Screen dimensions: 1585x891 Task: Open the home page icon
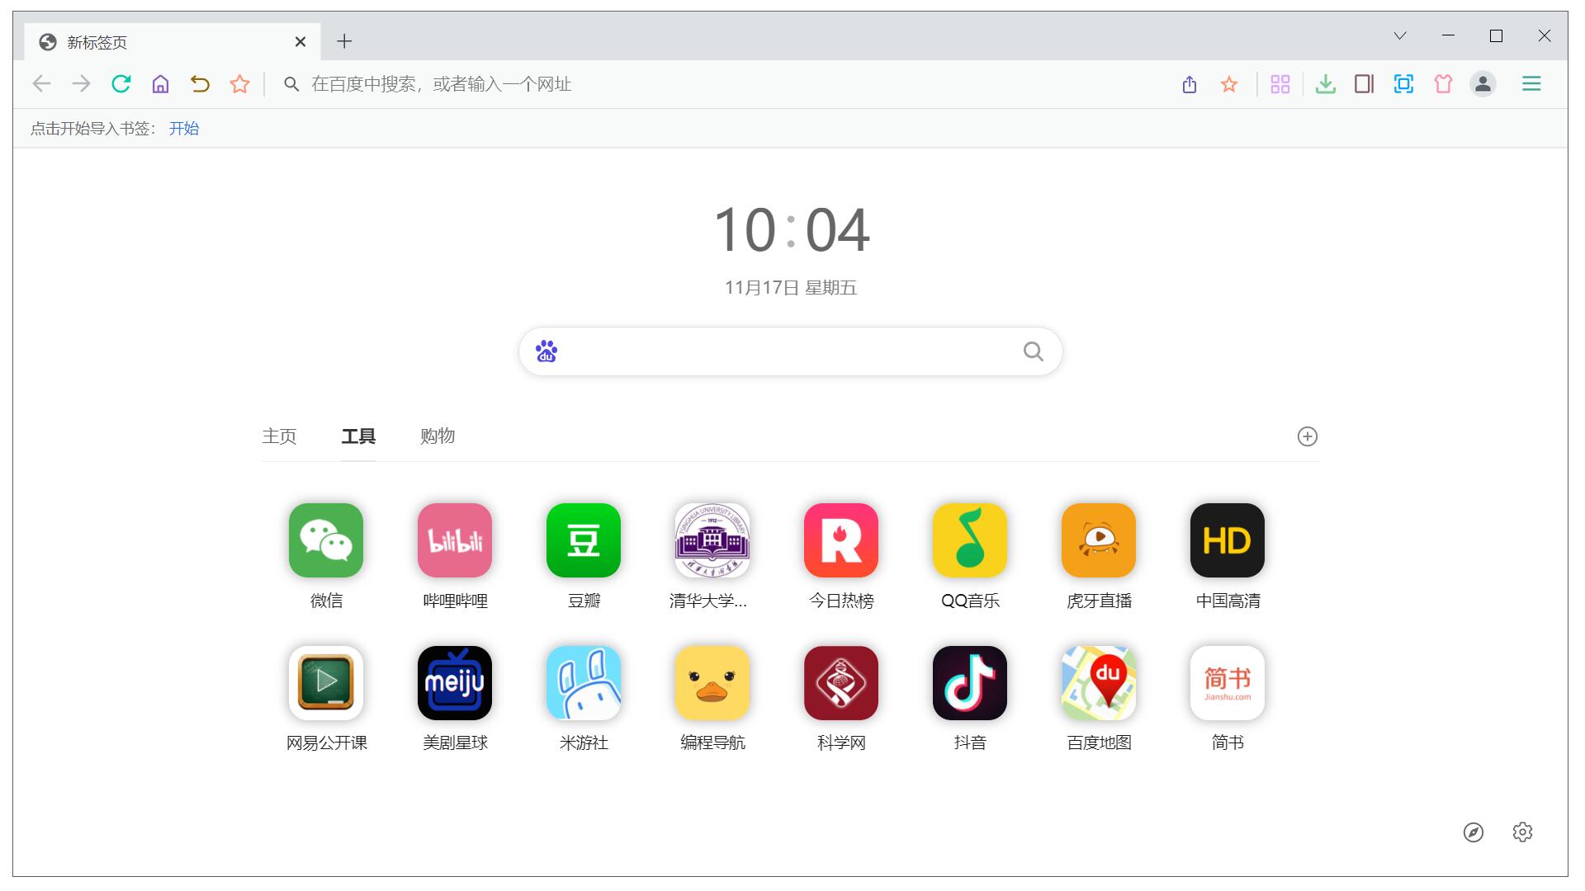click(161, 84)
